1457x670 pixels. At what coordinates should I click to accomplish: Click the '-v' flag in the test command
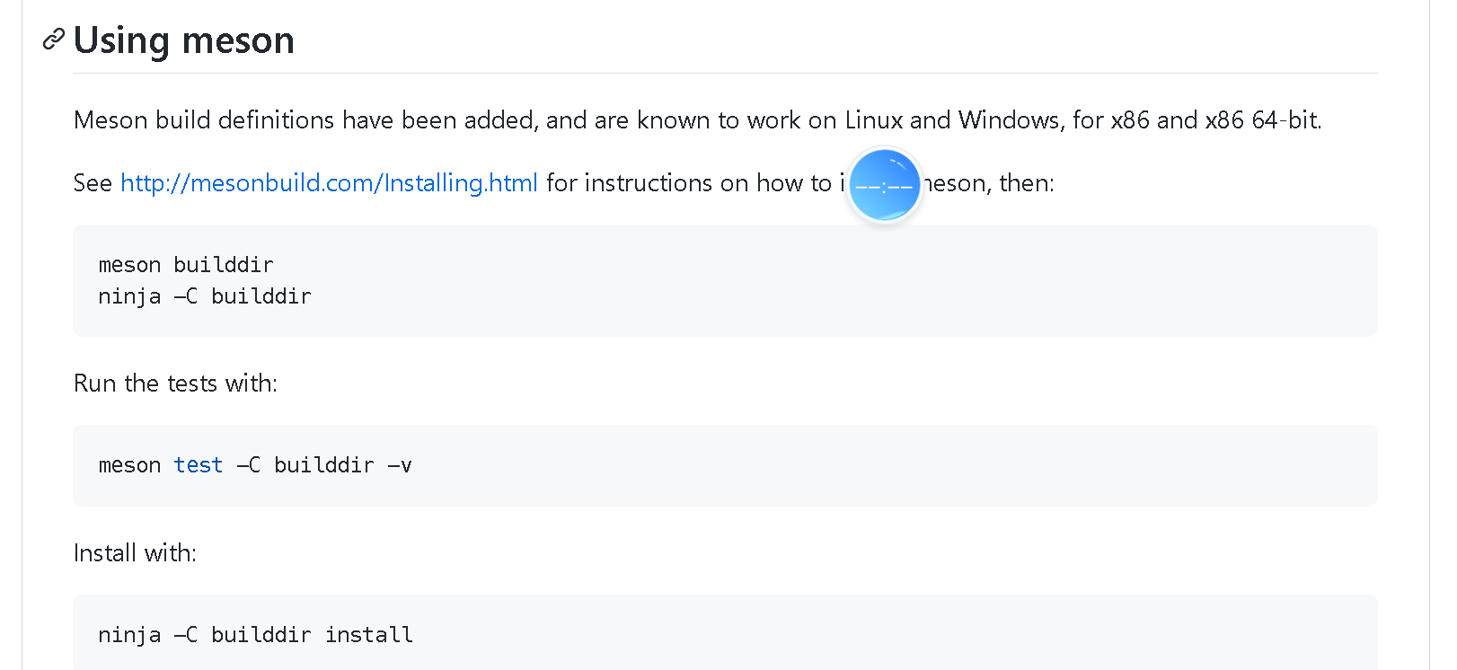coord(400,465)
